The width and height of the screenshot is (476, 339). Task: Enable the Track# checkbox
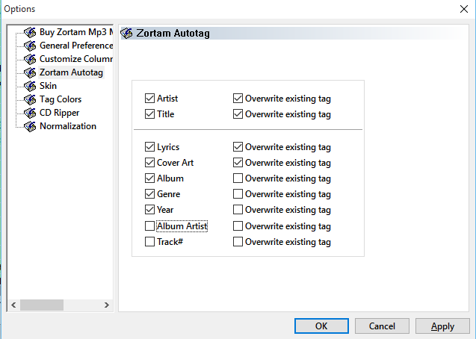coord(150,242)
